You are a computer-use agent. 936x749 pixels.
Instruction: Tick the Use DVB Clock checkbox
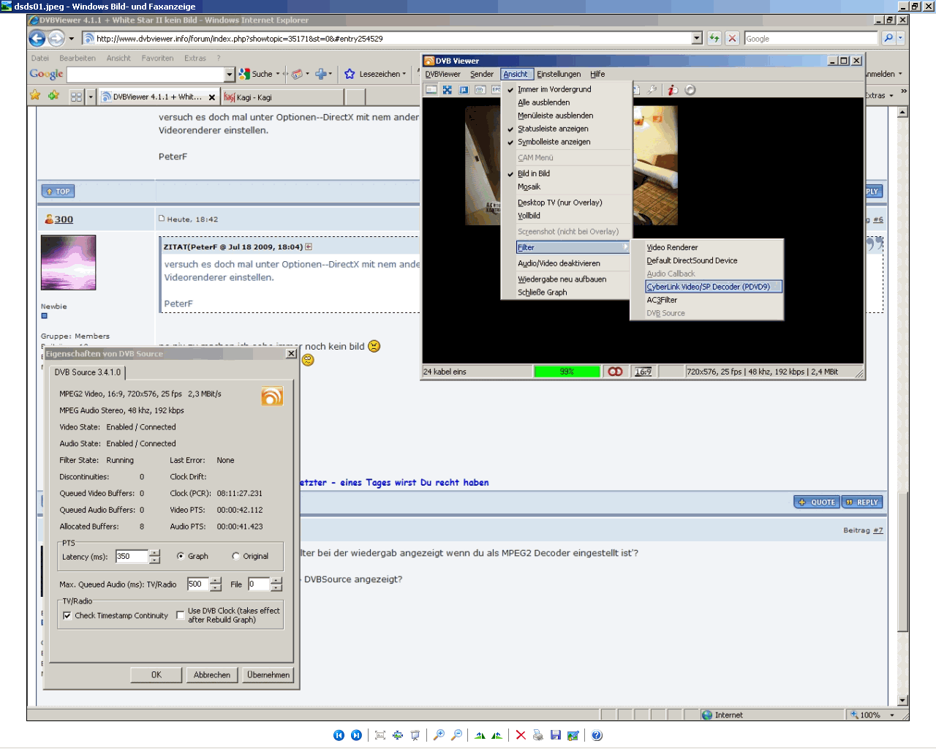[181, 615]
